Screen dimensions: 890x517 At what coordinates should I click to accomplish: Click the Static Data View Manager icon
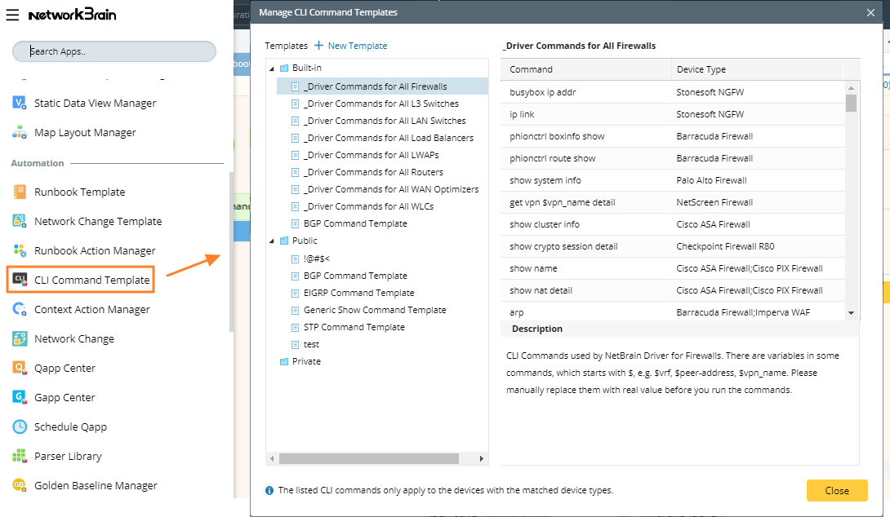click(20, 103)
